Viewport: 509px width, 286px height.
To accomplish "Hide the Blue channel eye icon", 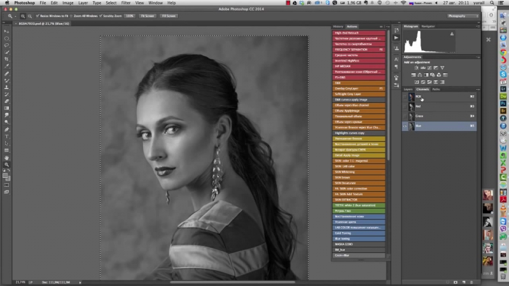I will coord(405,126).
